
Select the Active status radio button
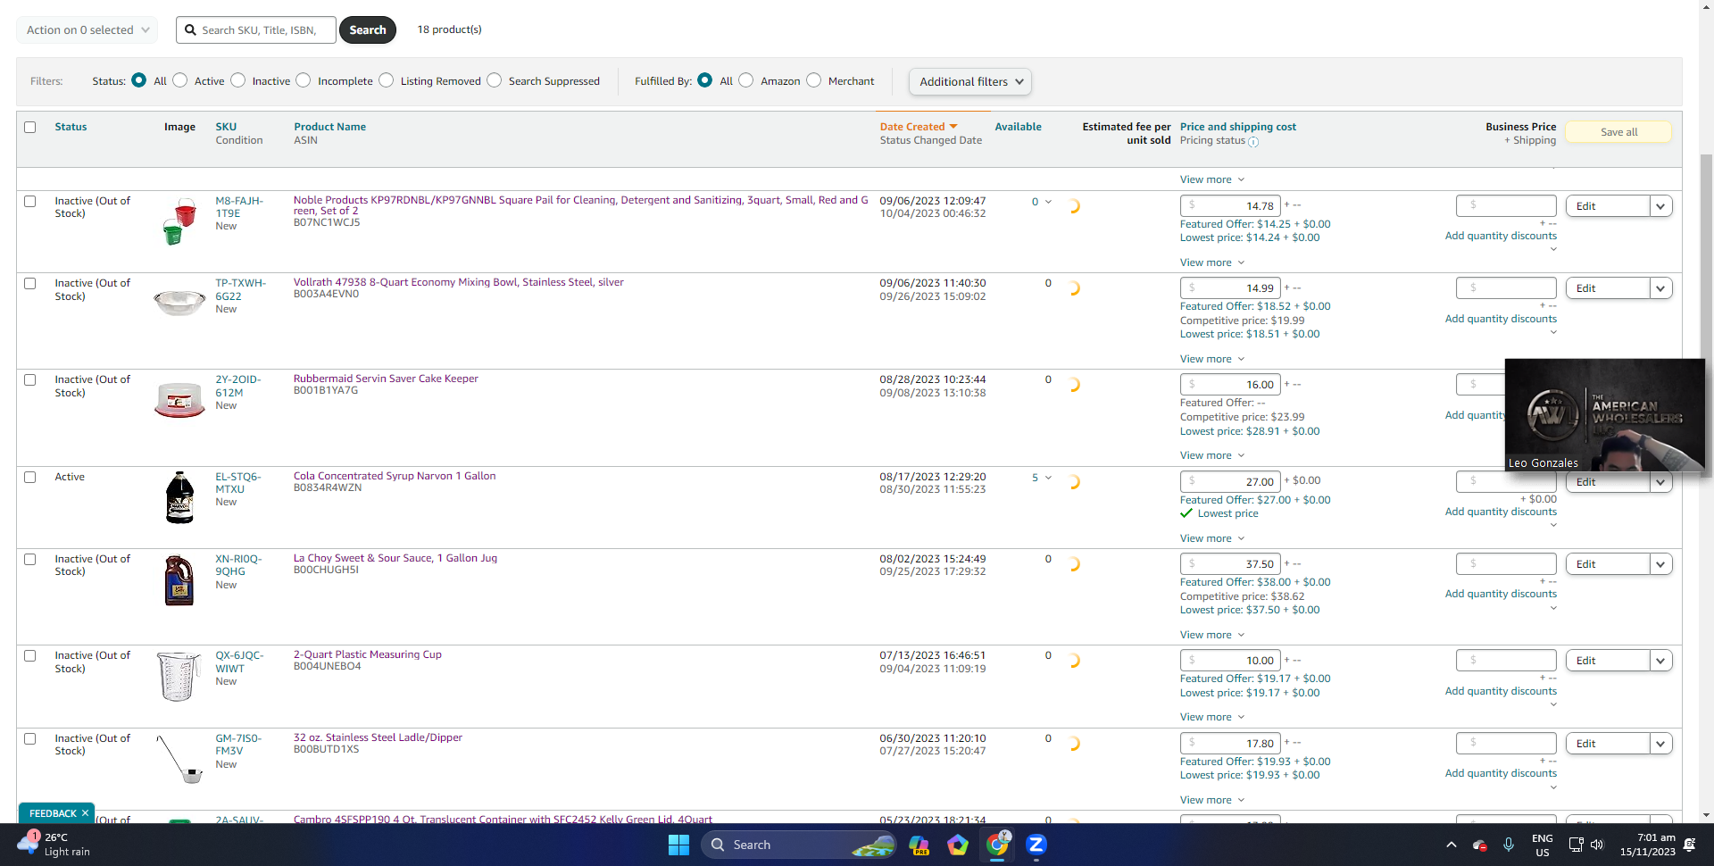coord(180,80)
